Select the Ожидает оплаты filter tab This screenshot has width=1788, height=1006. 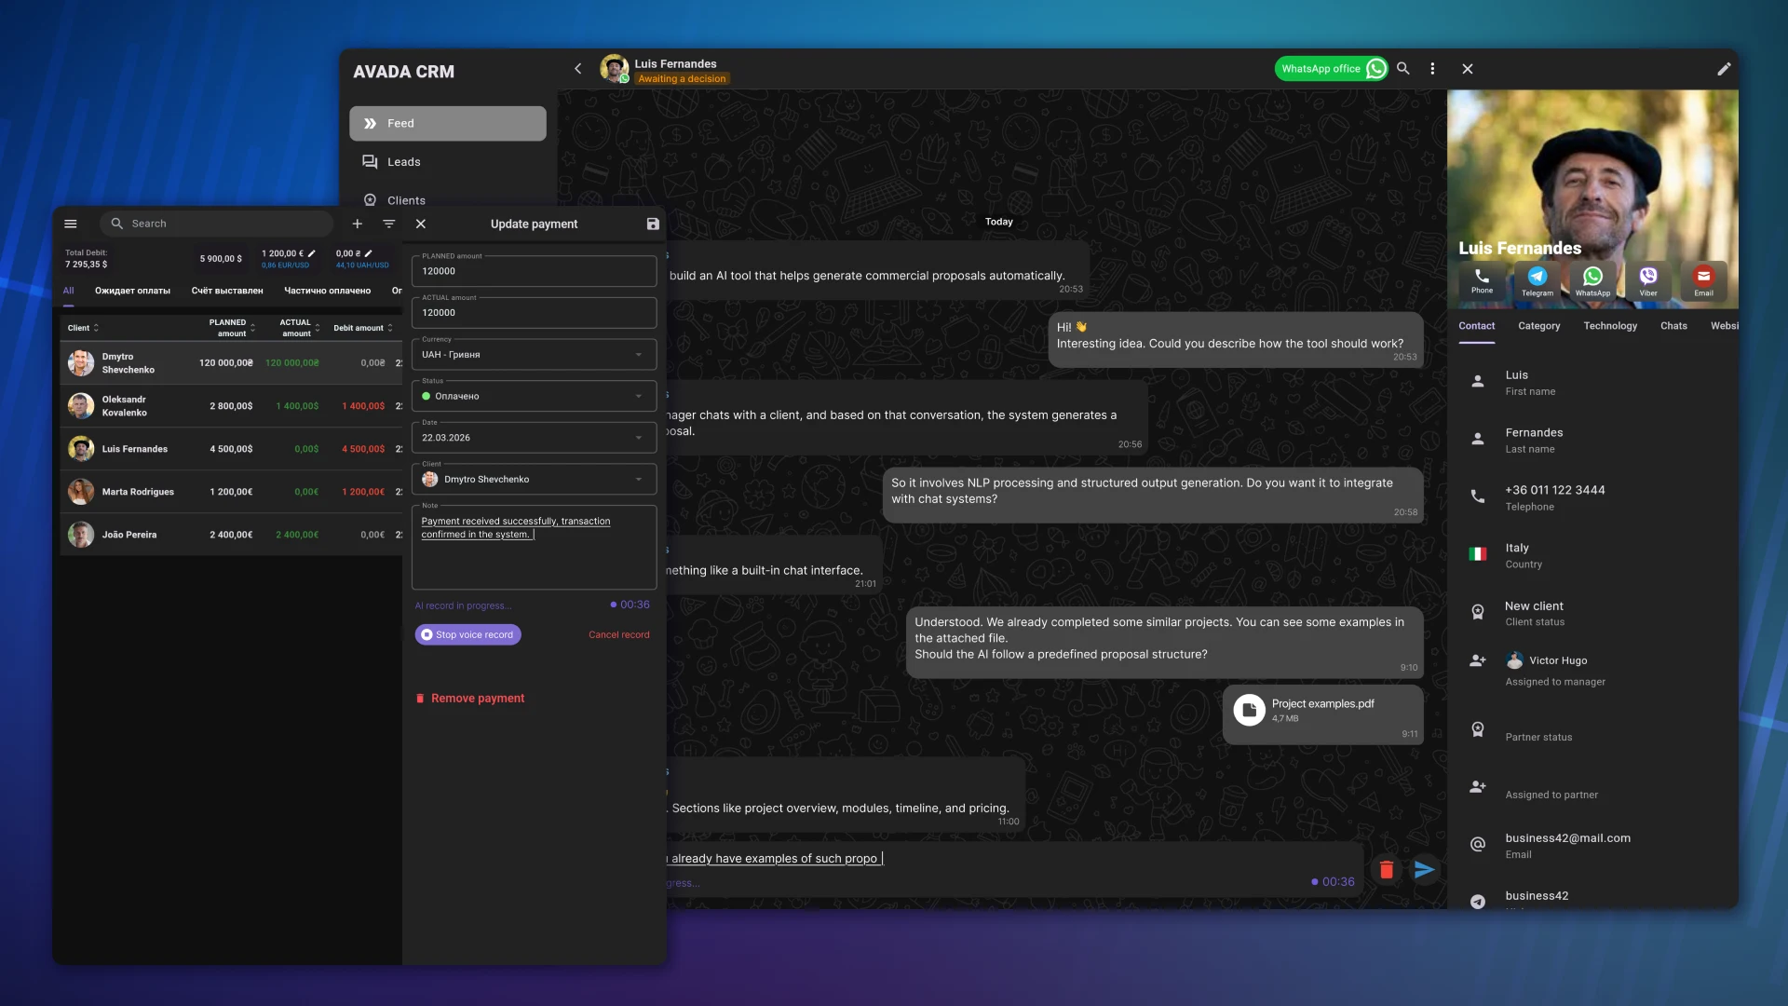(x=132, y=292)
